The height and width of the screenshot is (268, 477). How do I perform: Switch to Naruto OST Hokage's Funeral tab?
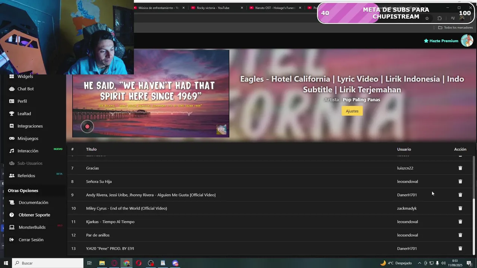[x=274, y=8]
